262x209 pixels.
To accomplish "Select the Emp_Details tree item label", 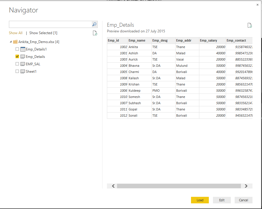I will click(35, 57).
